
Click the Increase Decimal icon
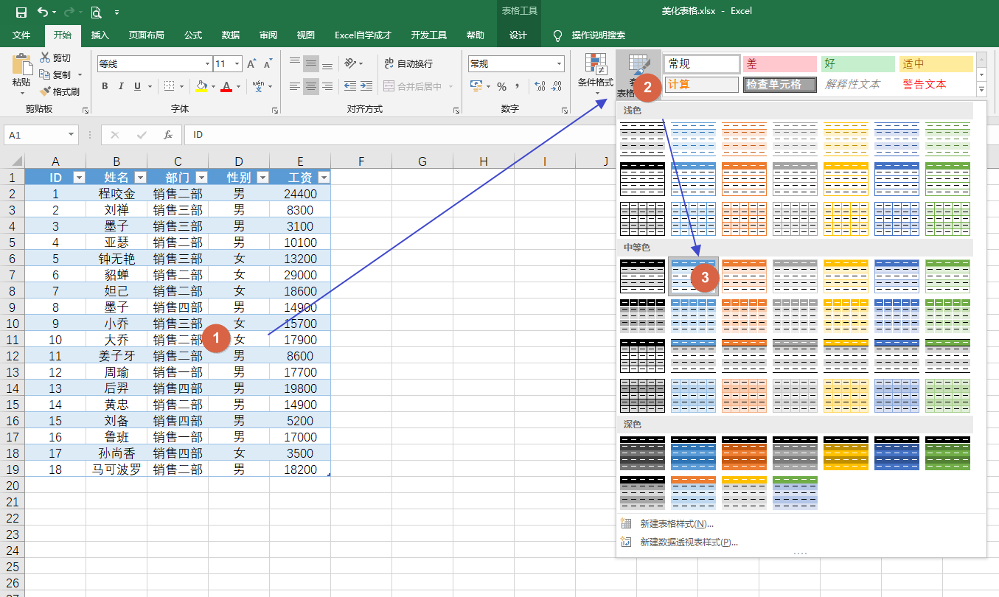(539, 86)
